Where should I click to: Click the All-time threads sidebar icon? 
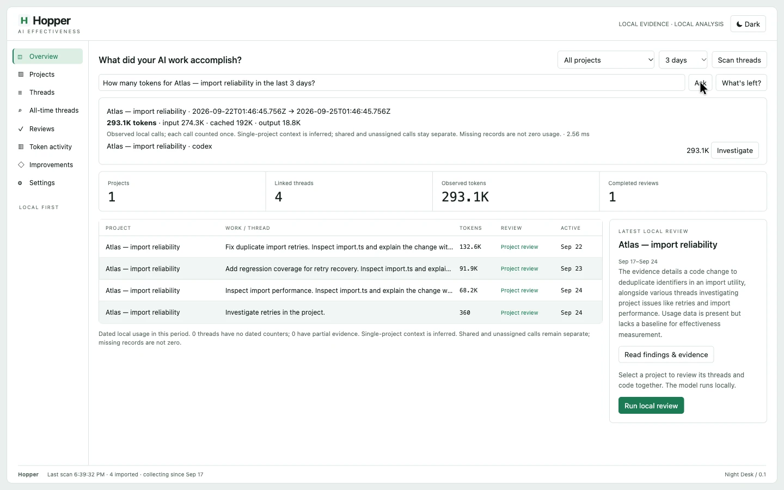pos(20,111)
